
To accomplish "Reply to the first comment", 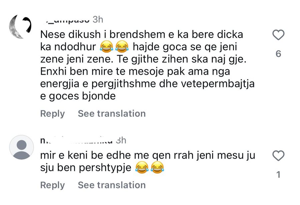I will [x=52, y=114].
